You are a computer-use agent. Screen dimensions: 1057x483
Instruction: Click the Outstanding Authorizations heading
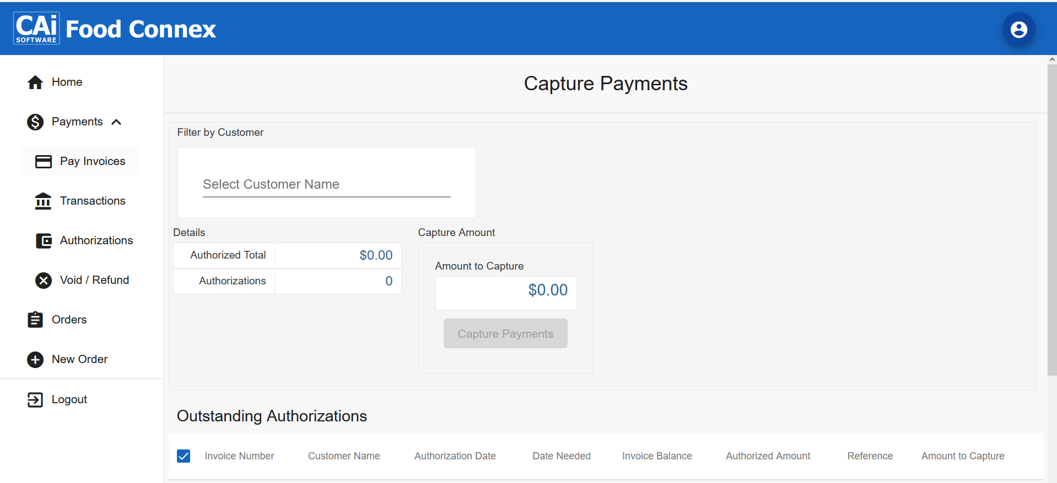click(272, 416)
